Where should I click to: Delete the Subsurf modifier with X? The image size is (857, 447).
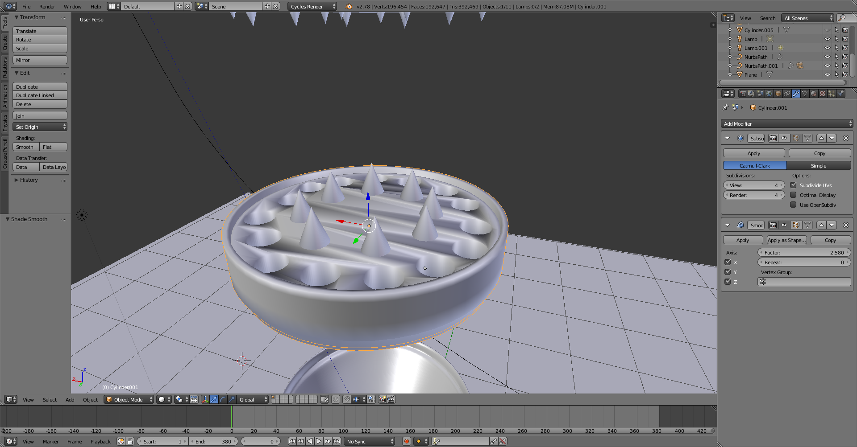tap(845, 138)
